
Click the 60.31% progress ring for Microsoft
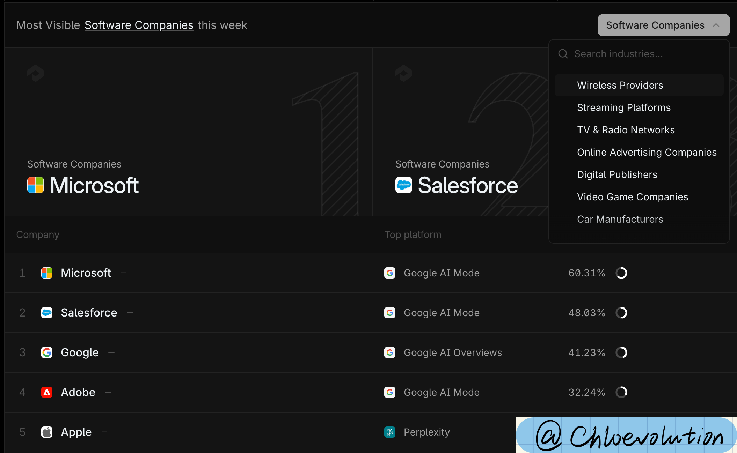click(621, 273)
